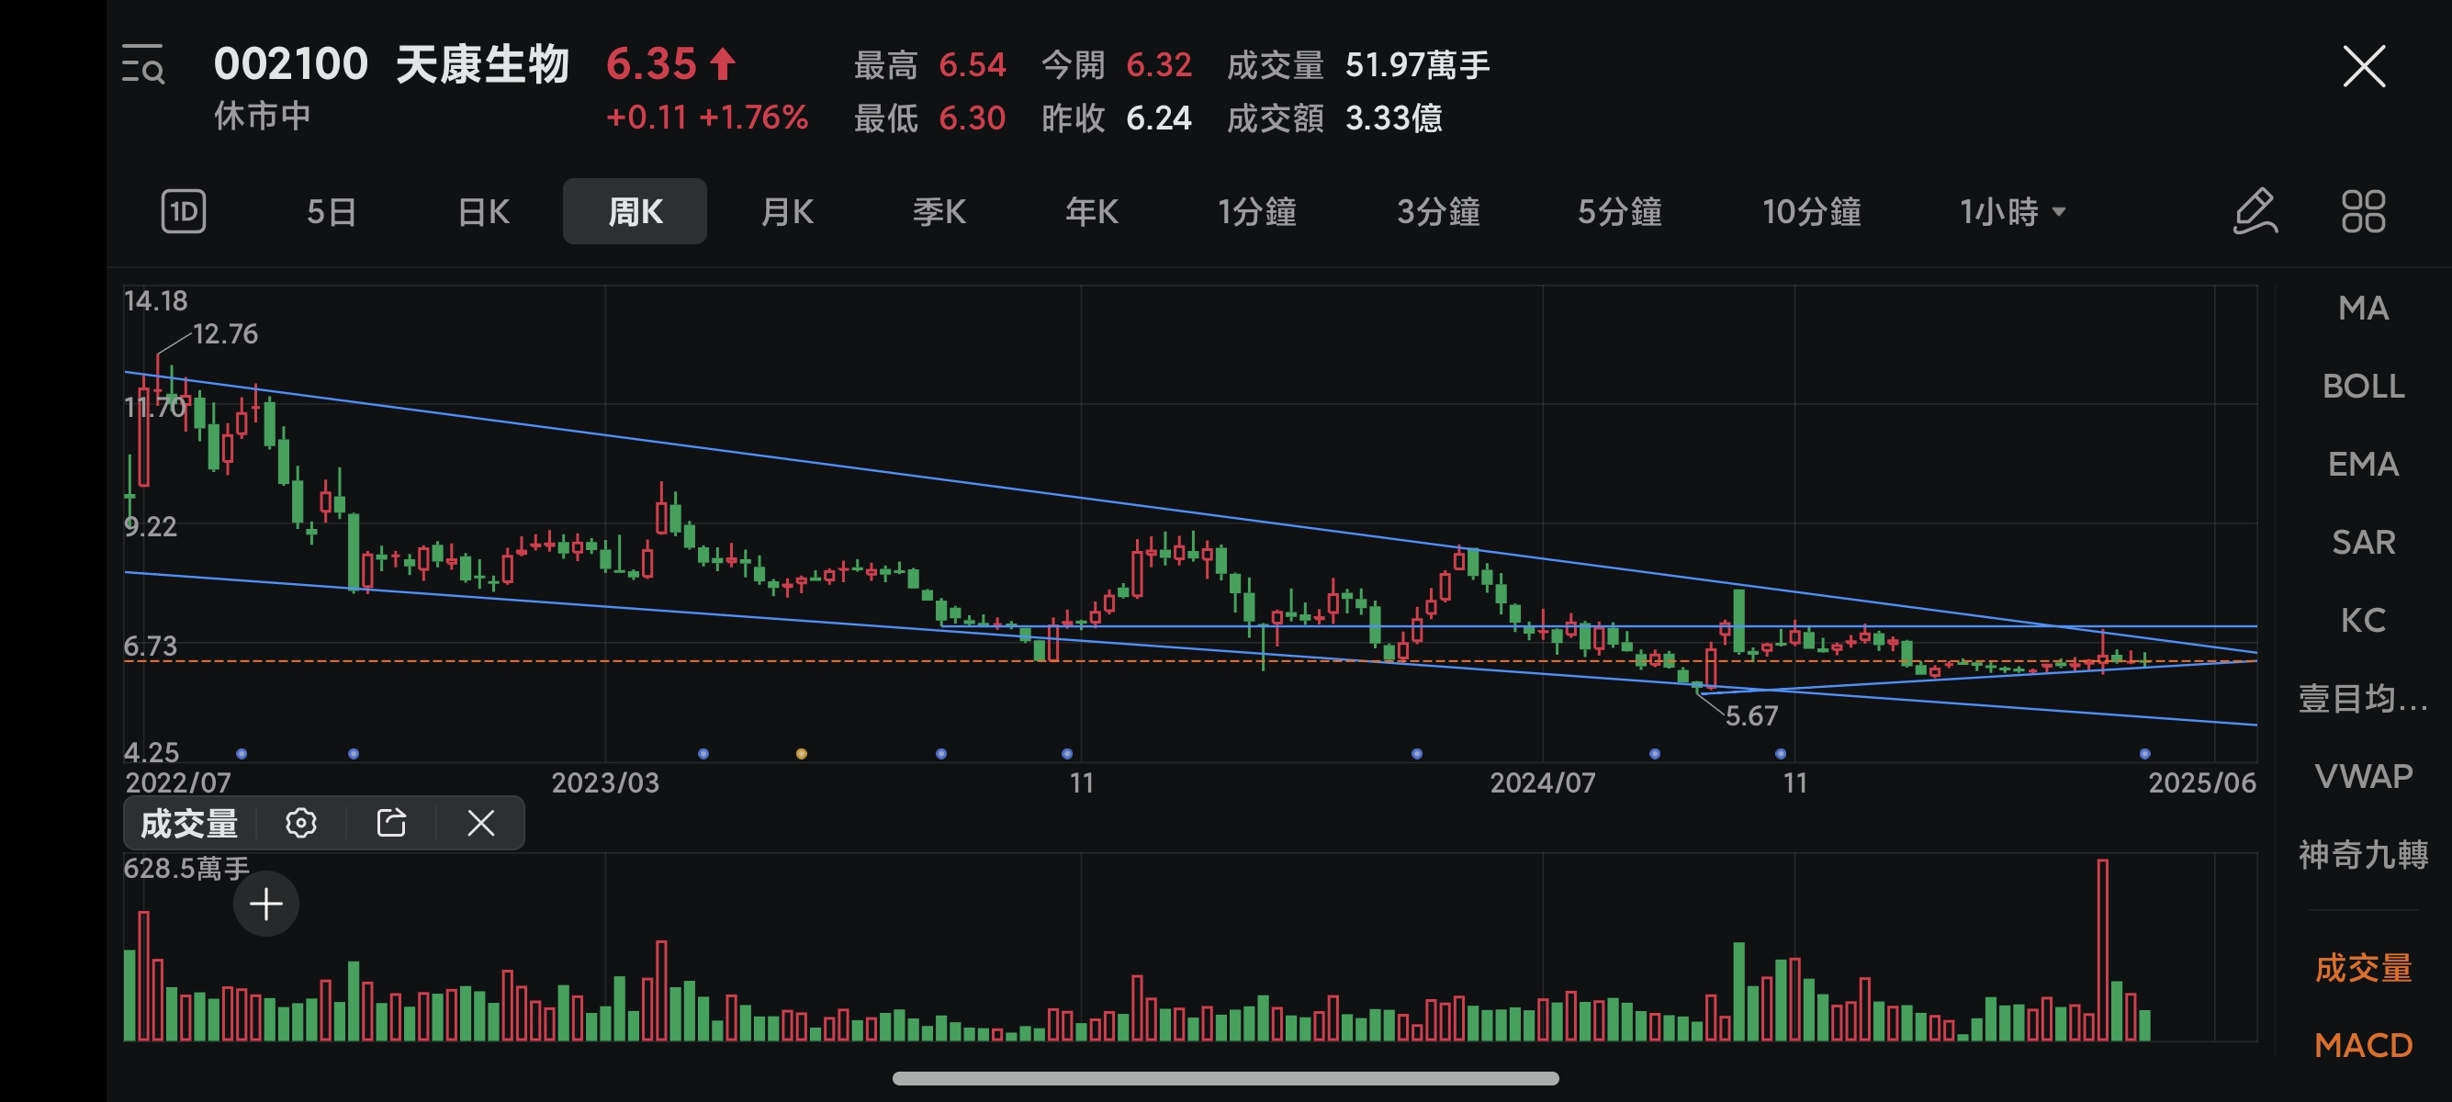The width and height of the screenshot is (2452, 1102).
Task: Enable the 神奇九轉 indicator
Action: tap(2364, 854)
